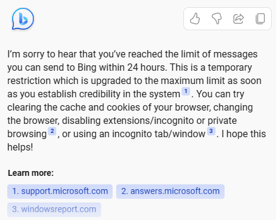
Task: Open citation 3 superscript after 'tab/window'
Action: pos(211,131)
